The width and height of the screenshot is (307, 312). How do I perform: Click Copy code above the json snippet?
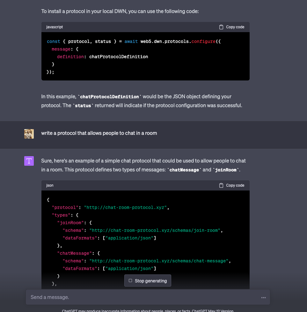pyautogui.click(x=235, y=185)
